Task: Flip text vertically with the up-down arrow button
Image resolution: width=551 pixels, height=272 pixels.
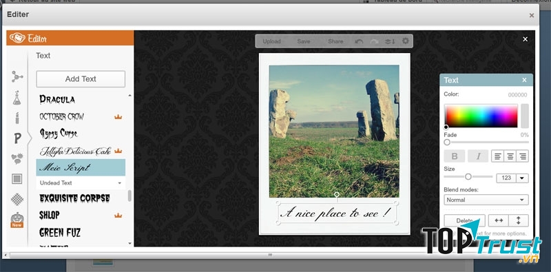Action: pyautogui.click(x=519, y=220)
